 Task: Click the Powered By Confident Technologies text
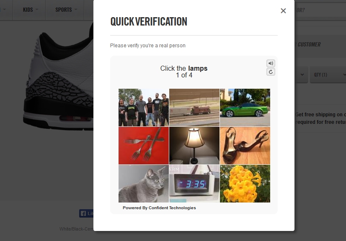159,208
